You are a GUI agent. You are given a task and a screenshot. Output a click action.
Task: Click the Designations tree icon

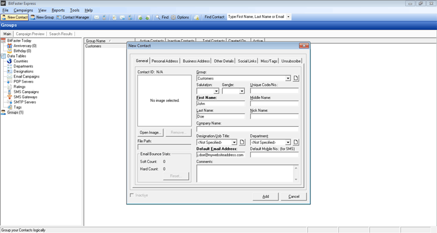tap(9, 71)
